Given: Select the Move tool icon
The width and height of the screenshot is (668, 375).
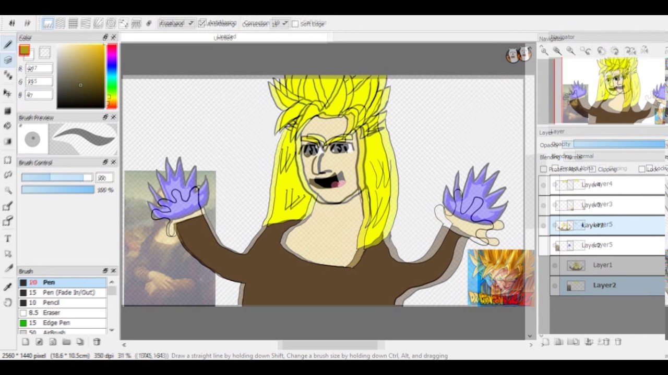Looking at the screenshot, I should click(x=8, y=93).
